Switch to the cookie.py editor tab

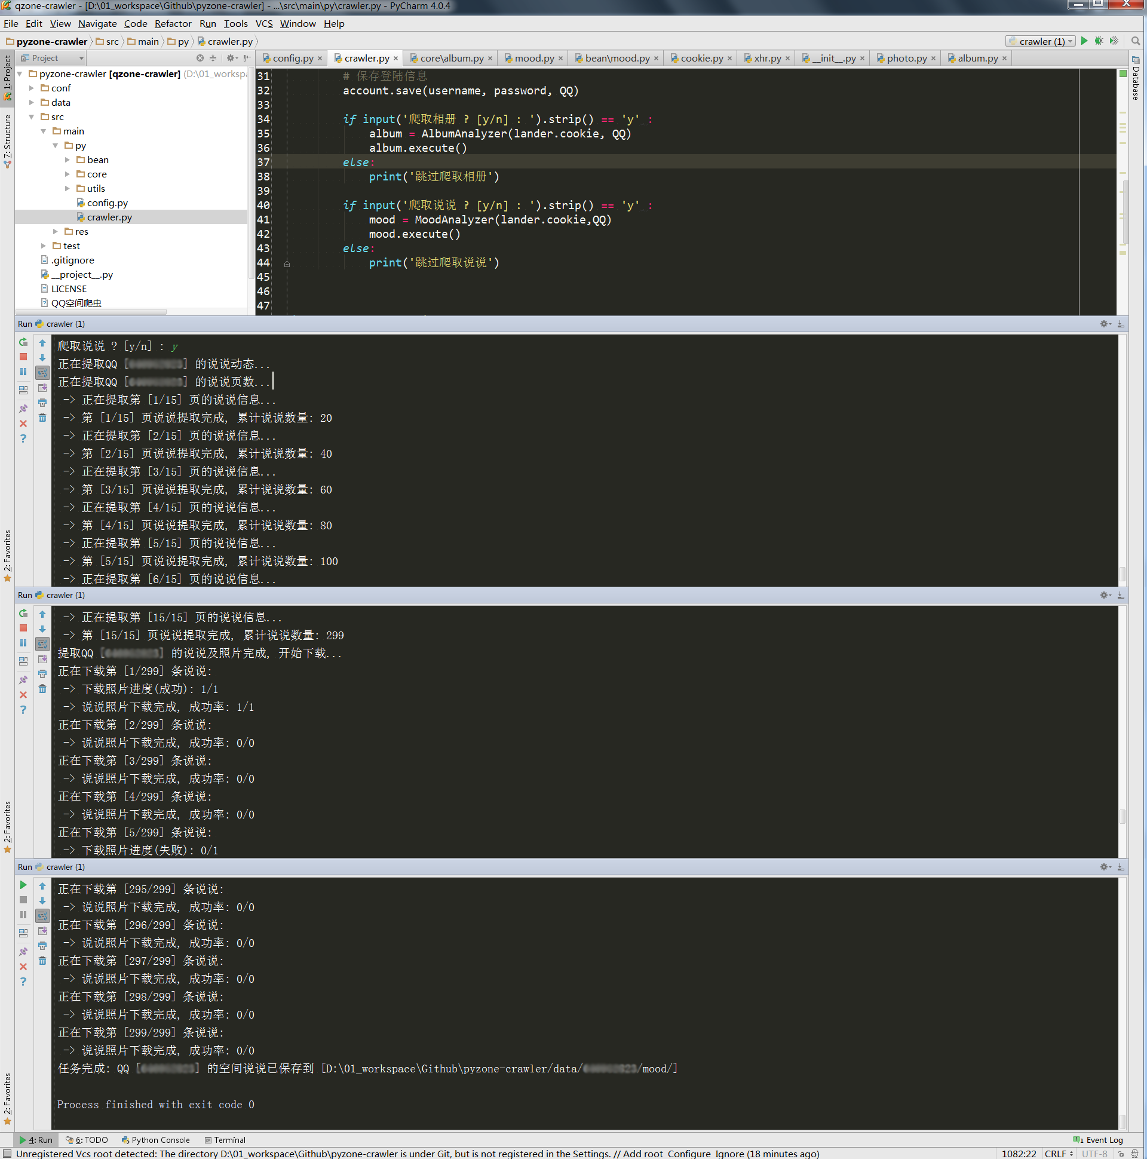(701, 58)
